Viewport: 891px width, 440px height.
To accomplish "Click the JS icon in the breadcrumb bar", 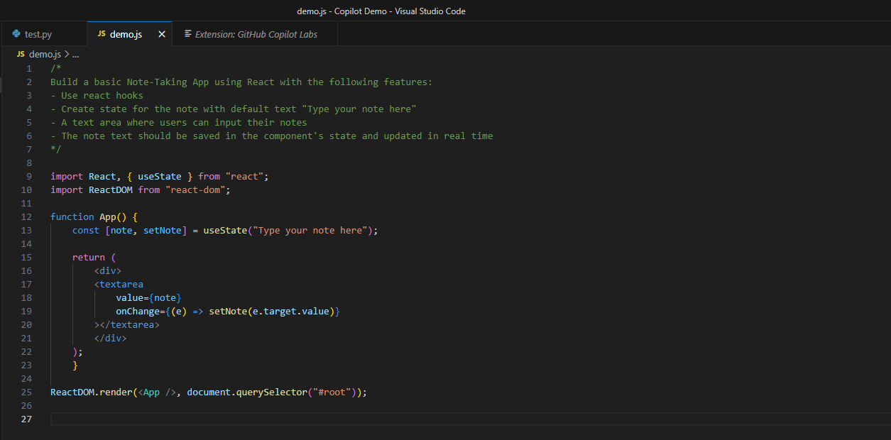I will click(x=20, y=53).
